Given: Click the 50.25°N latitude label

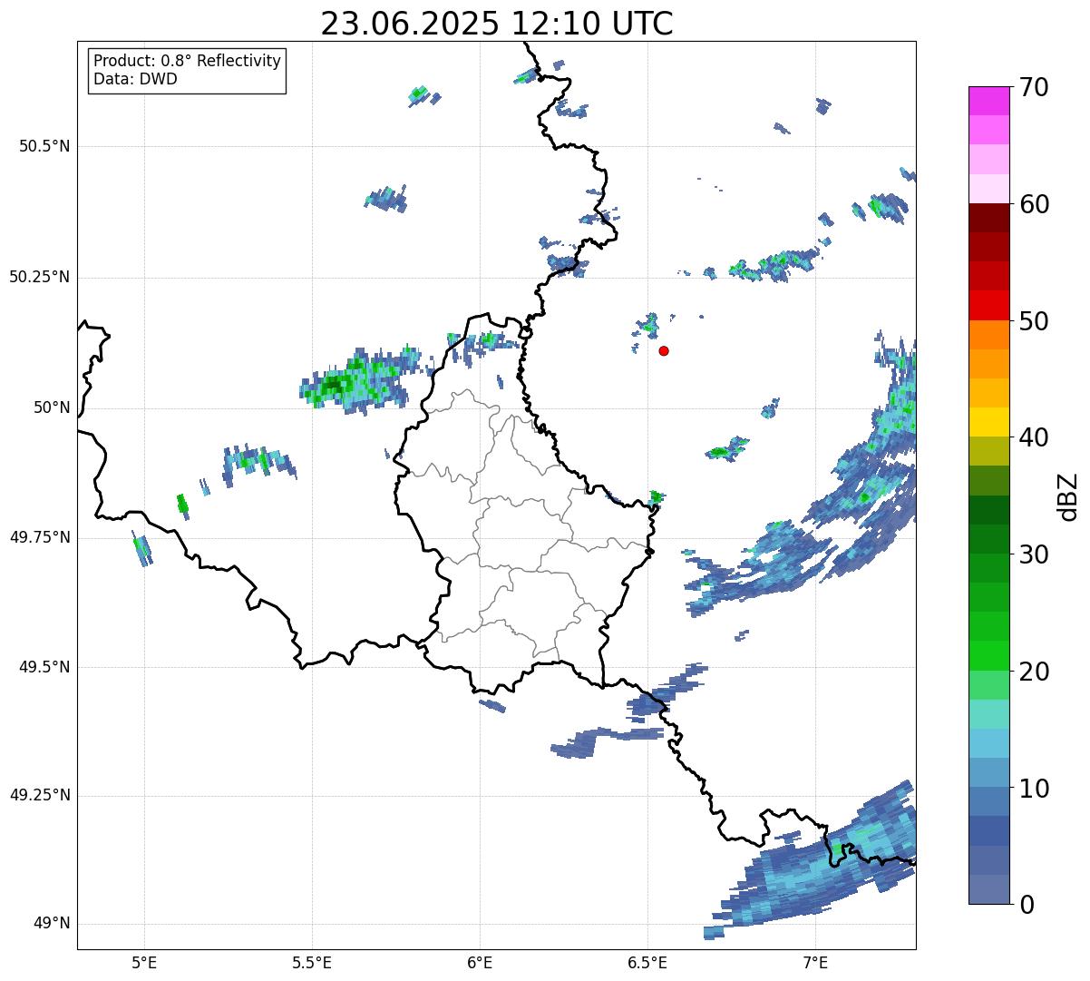Looking at the screenshot, I should click(40, 277).
